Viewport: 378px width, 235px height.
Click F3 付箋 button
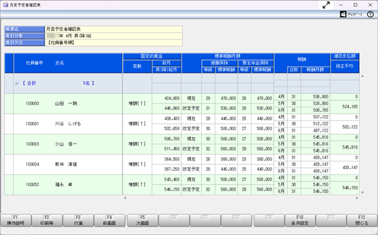pos(78,220)
